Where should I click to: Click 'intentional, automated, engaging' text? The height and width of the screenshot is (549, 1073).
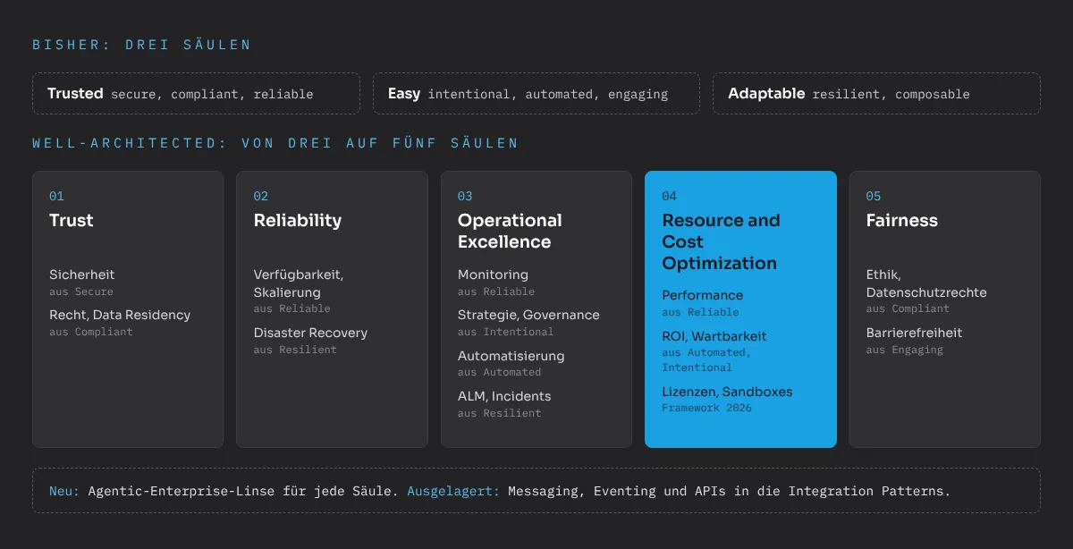click(x=548, y=94)
